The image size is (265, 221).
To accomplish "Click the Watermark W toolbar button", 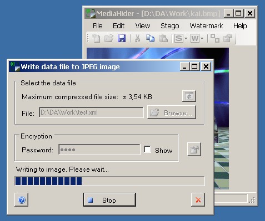I will click(x=195, y=39).
